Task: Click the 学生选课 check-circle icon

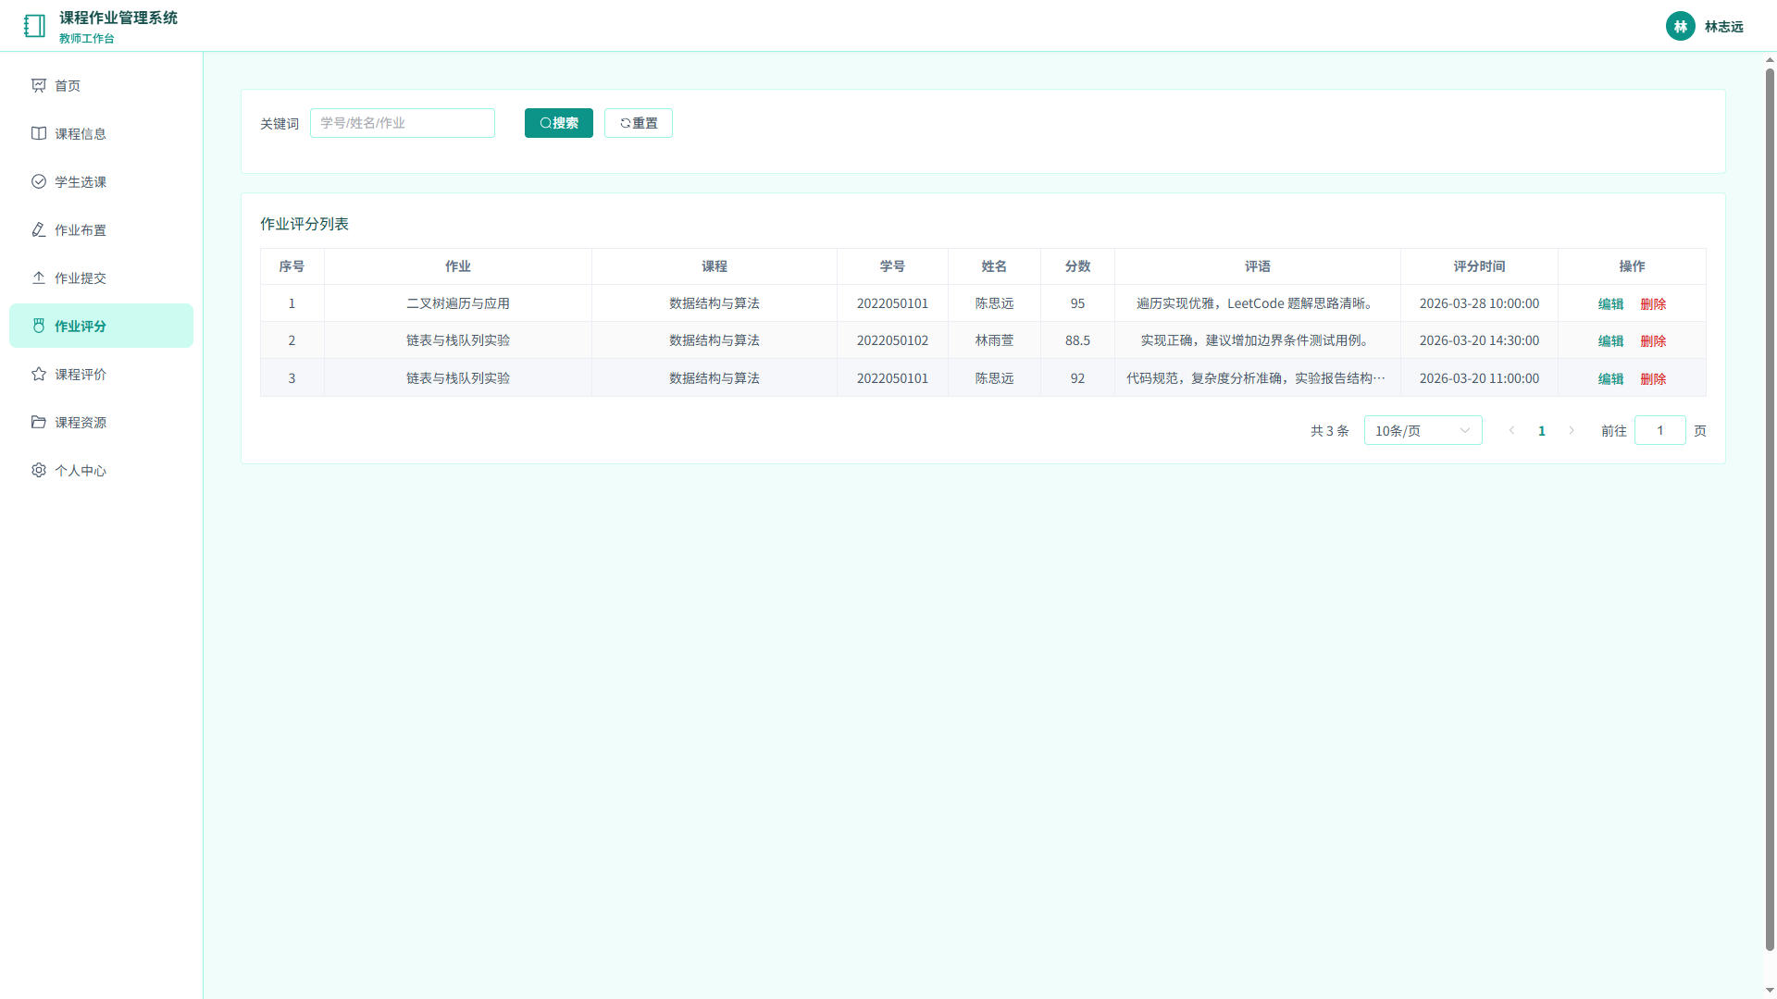Action: point(39,181)
